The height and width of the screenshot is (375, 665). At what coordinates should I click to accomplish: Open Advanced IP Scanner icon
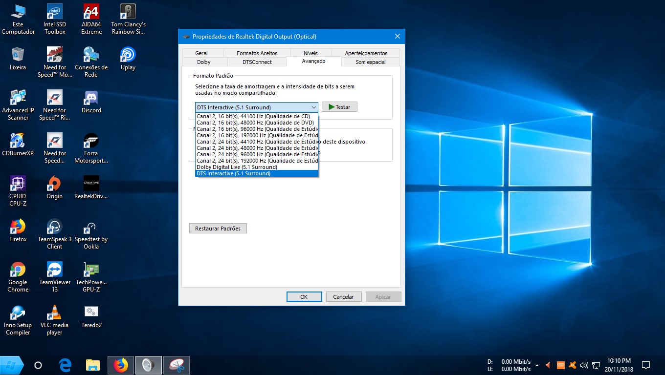click(18, 105)
